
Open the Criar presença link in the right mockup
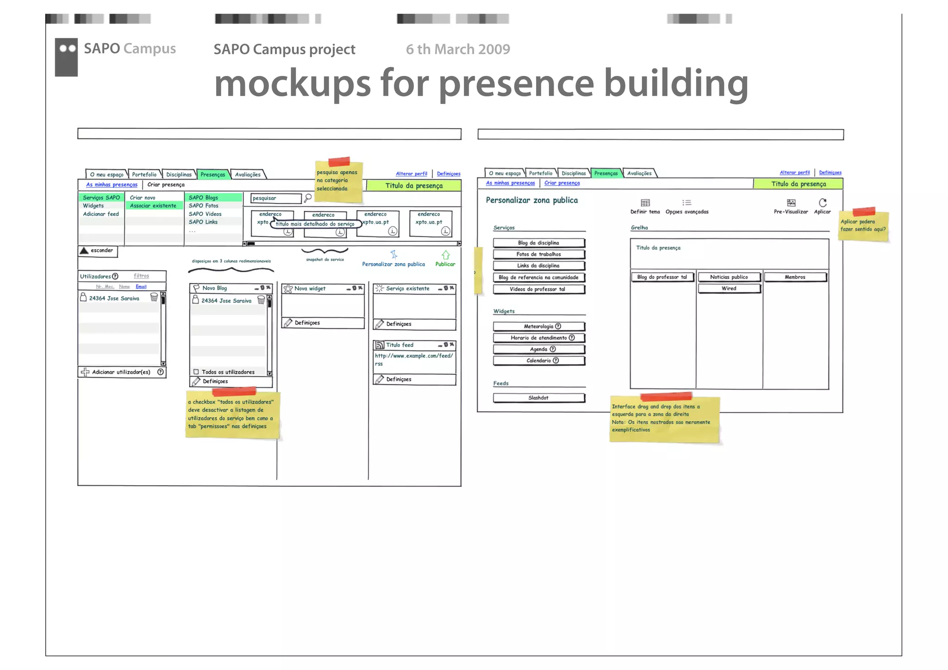(562, 183)
